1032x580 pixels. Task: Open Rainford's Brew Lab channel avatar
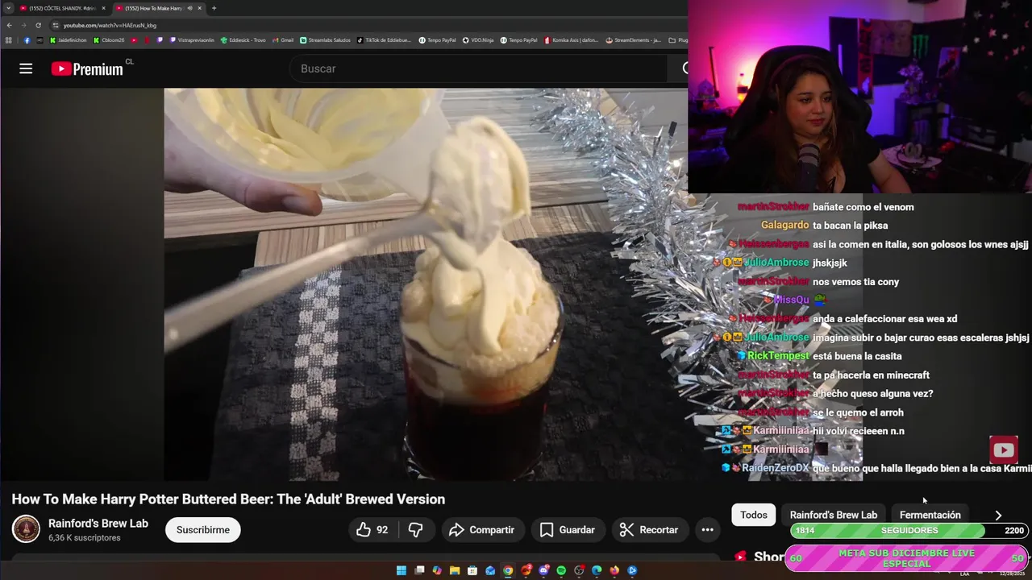26,529
